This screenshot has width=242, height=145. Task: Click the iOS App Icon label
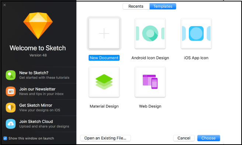click(196, 58)
